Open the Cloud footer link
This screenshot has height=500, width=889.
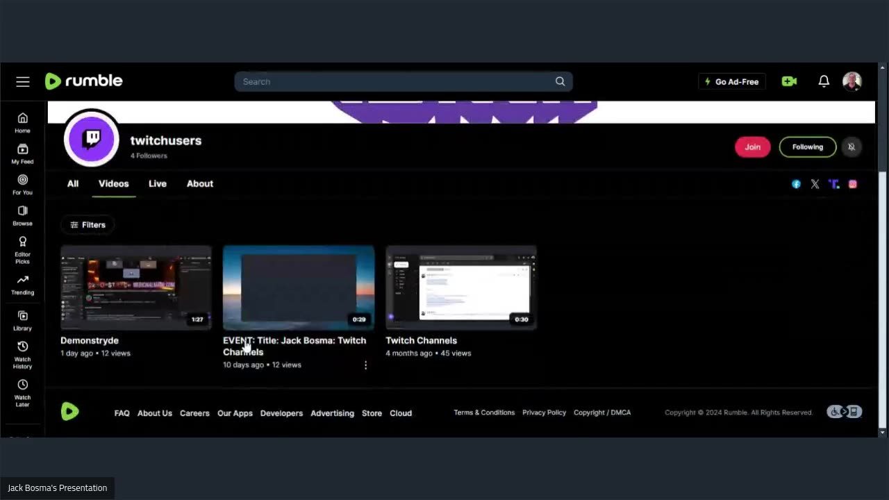[401, 413]
